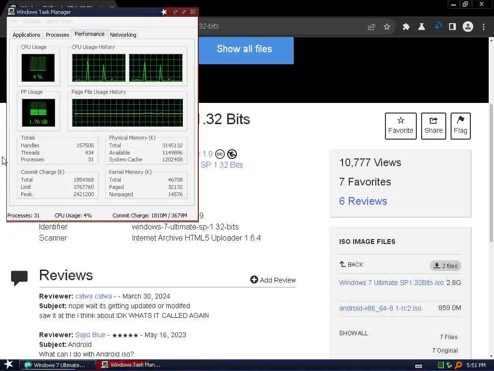Click the network tray icon beside the orange magnifier

449,365
